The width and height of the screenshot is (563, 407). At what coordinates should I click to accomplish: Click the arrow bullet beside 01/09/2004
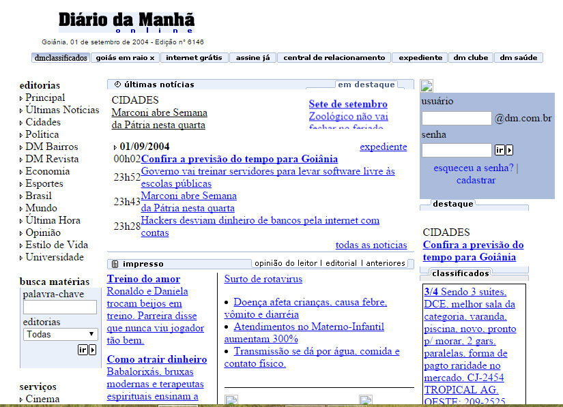[115, 147]
